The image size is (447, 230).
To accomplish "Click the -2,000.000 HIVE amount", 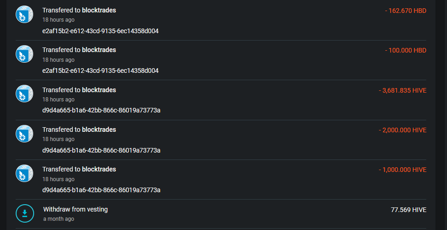I will [x=402, y=130].
